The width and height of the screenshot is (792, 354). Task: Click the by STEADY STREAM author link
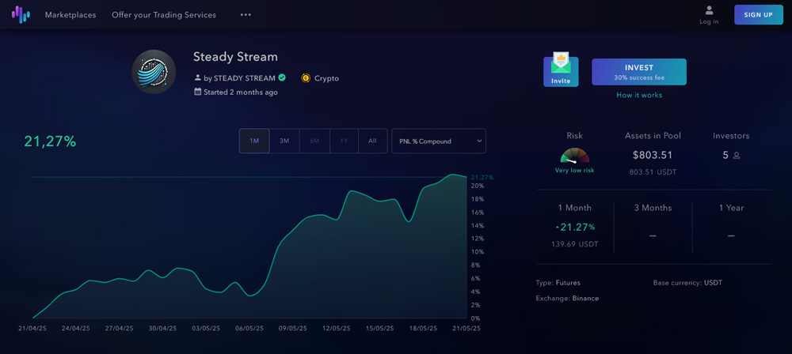coord(239,78)
